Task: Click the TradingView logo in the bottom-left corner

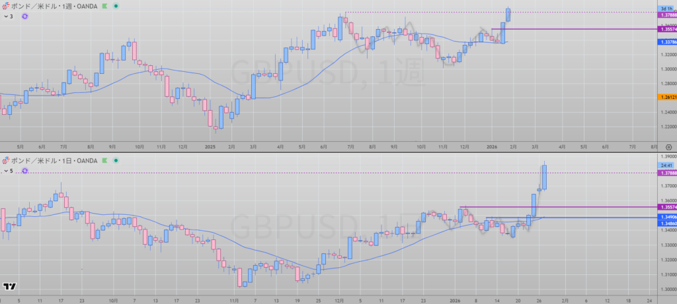Action: 9,287
